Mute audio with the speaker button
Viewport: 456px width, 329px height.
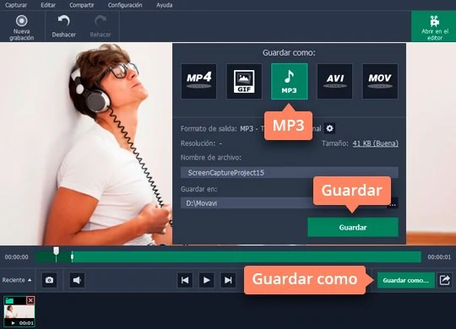click(77, 280)
